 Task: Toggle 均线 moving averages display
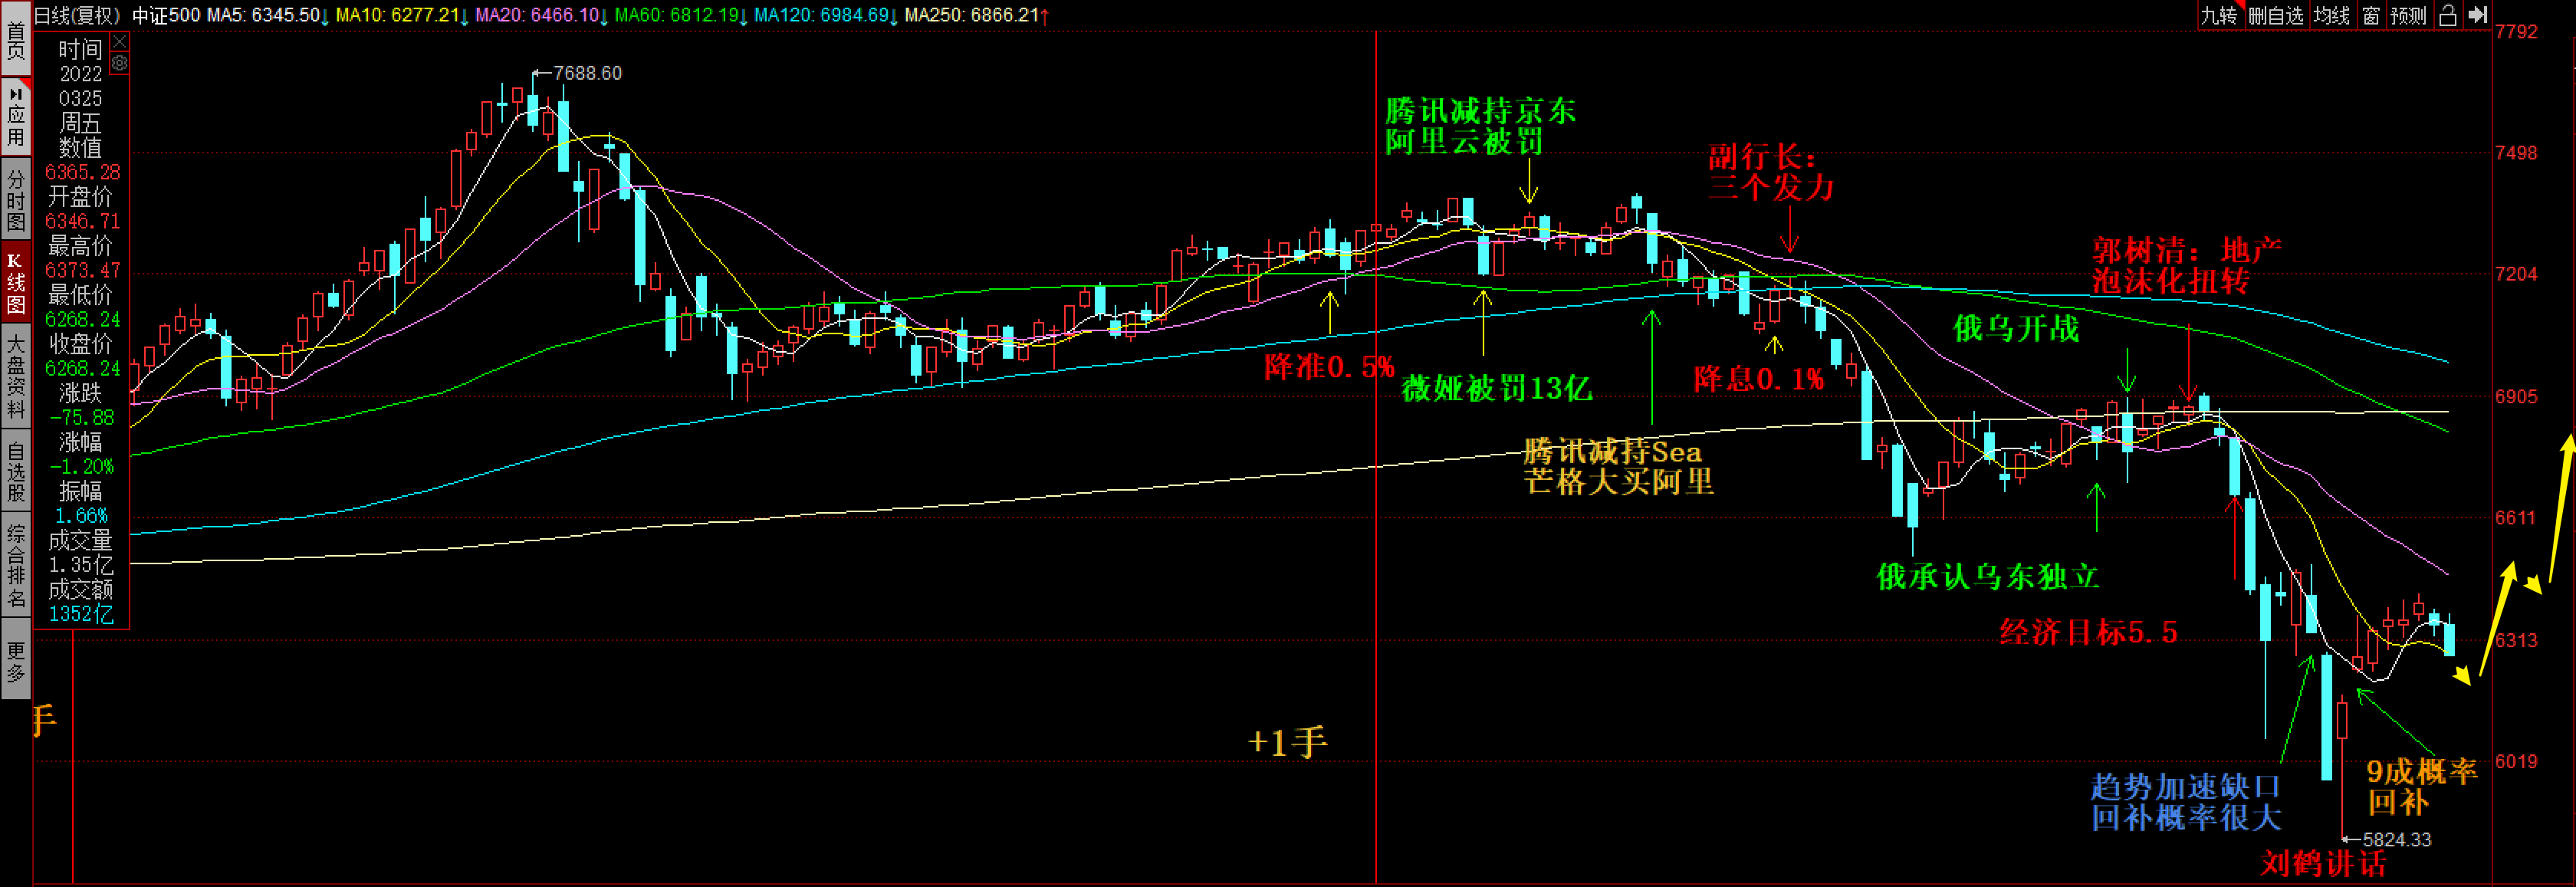[2331, 15]
